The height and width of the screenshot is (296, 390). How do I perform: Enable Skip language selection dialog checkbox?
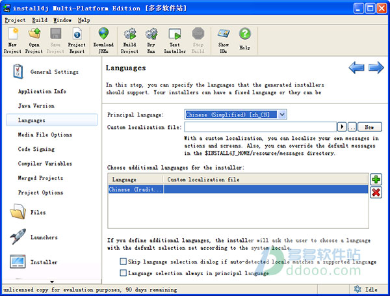(123, 262)
